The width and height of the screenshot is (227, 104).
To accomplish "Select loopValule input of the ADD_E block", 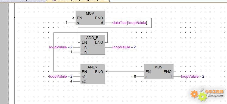I will coord(61,47).
